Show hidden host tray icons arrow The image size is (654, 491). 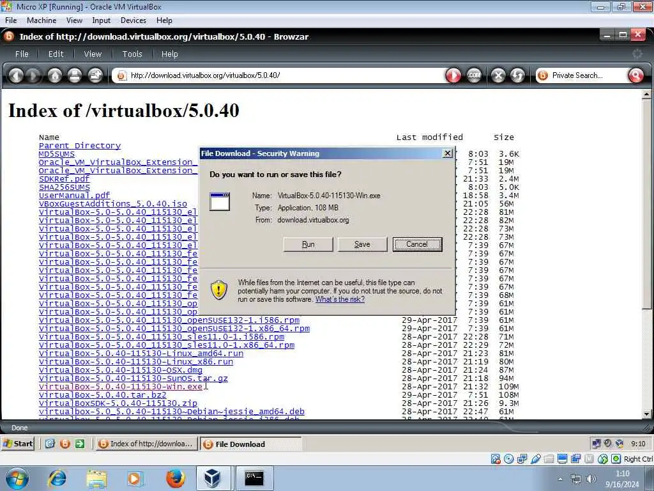pyautogui.click(x=560, y=479)
